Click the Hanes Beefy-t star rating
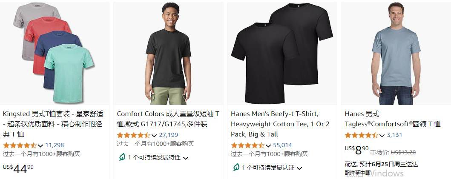This screenshot has width=451, height=179. coord(247,145)
